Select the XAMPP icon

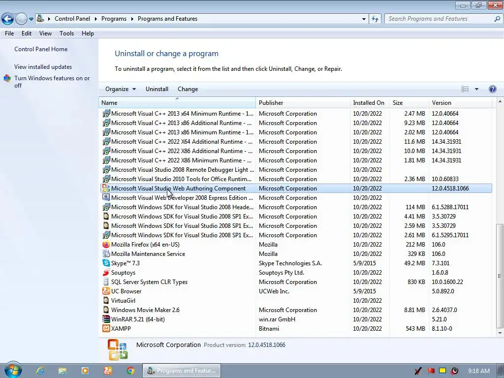[x=106, y=328]
